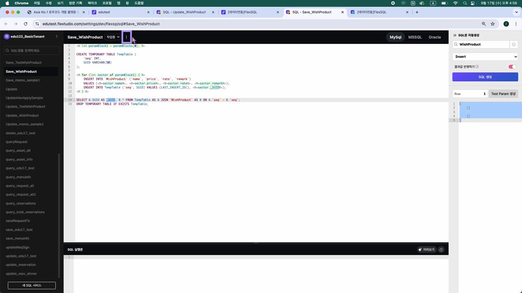Switch to the MSSQL tab

(415, 37)
